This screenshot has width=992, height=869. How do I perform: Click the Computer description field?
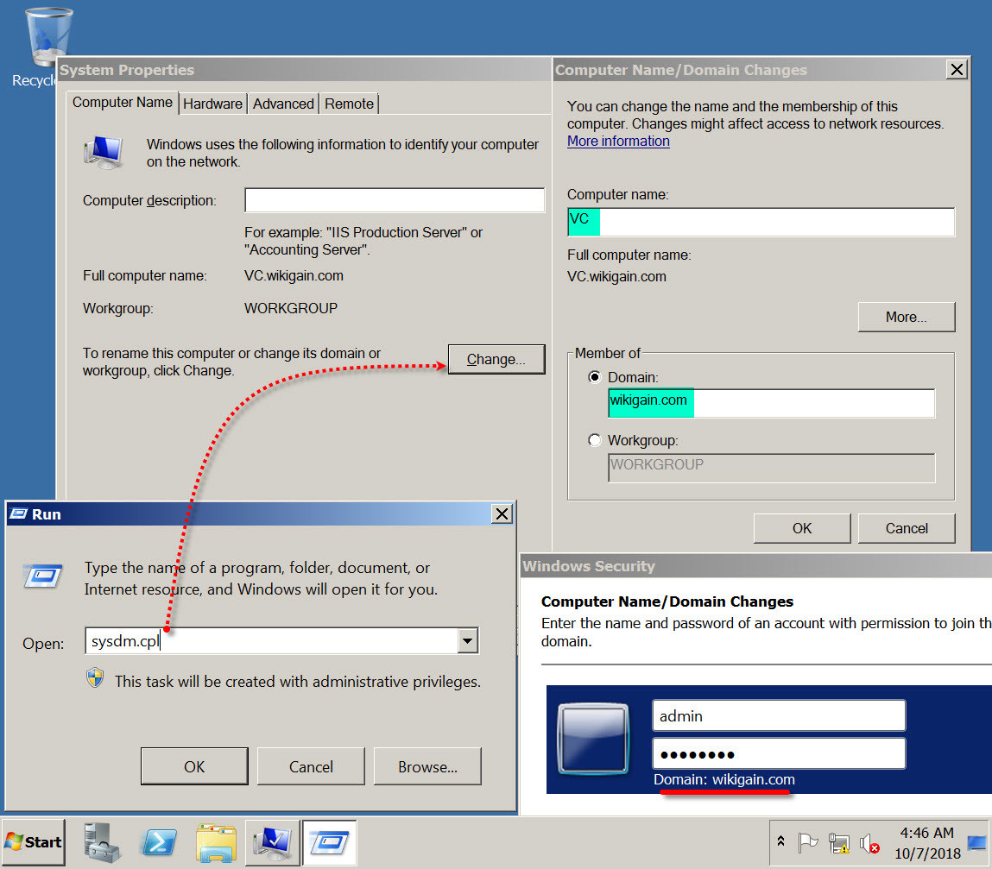coord(395,200)
